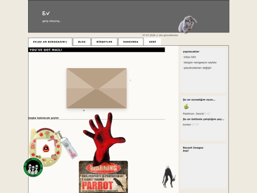The image size is (257, 193).
Task: Select the GERİ tab
Action: click(x=152, y=42)
